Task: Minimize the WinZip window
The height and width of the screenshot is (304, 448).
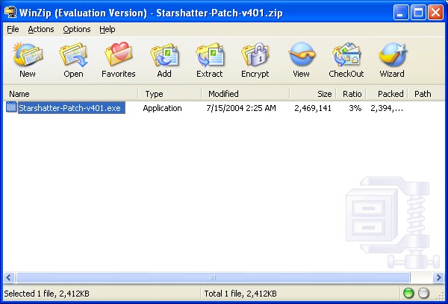Action: point(400,12)
